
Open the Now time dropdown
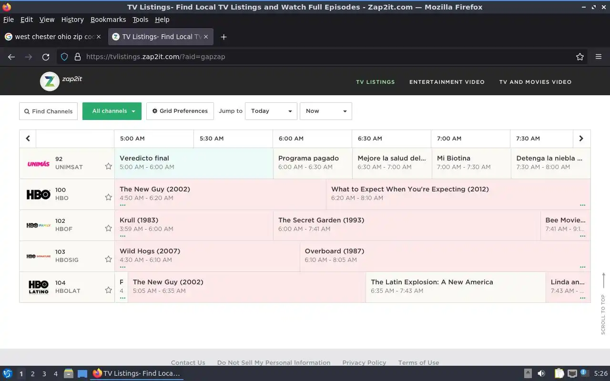(x=326, y=111)
